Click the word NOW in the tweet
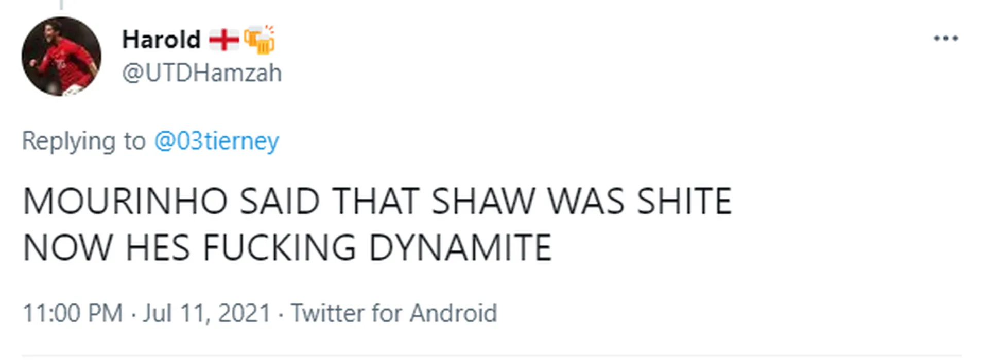The height and width of the screenshot is (360, 985). click(x=67, y=248)
